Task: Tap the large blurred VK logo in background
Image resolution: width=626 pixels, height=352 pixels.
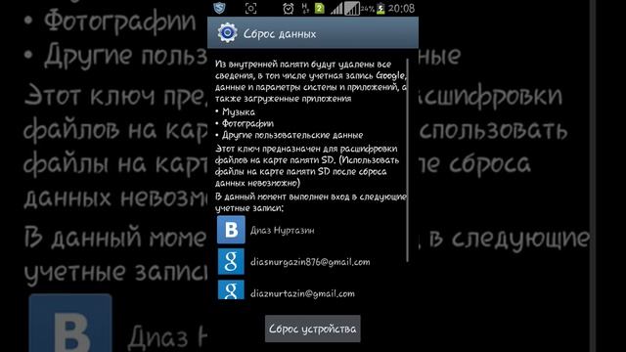Action: [x=70, y=324]
